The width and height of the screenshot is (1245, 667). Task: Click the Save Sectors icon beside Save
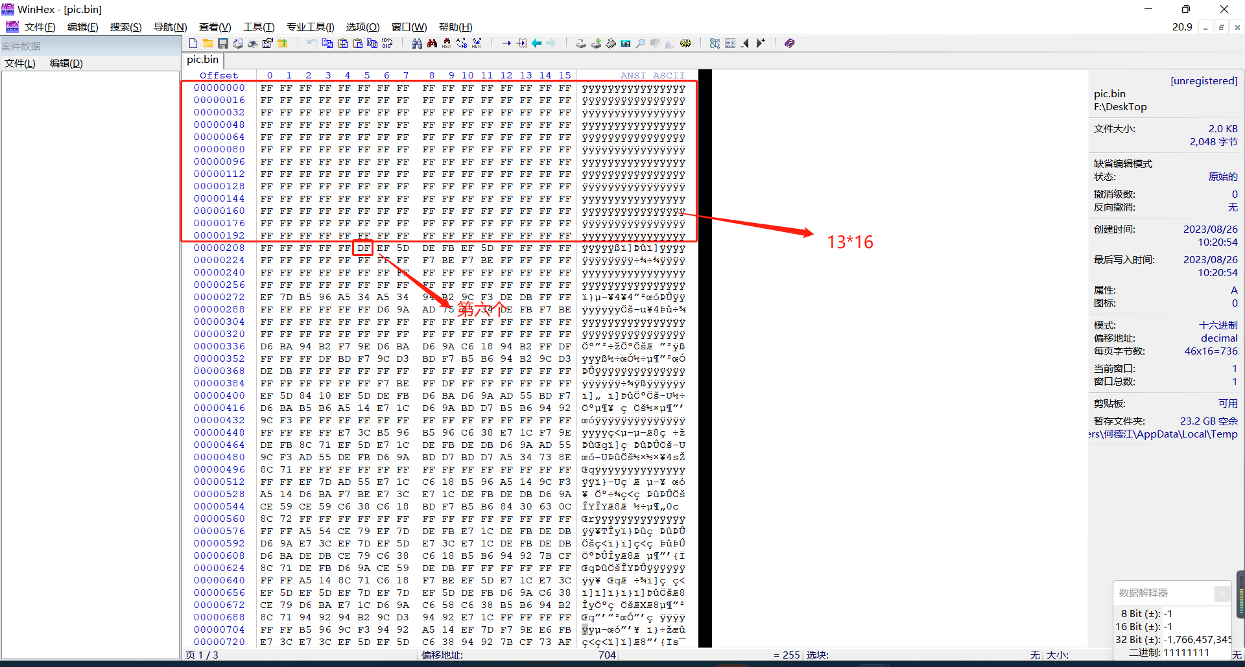[x=238, y=43]
